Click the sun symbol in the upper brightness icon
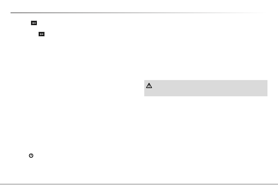 35,23
